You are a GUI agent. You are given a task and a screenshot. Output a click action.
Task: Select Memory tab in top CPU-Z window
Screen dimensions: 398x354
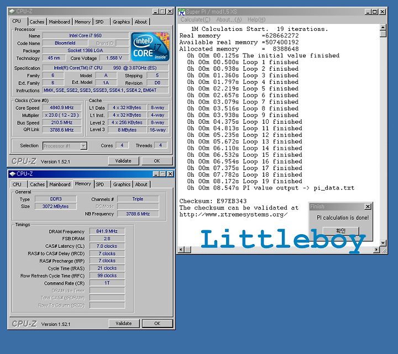[82, 22]
